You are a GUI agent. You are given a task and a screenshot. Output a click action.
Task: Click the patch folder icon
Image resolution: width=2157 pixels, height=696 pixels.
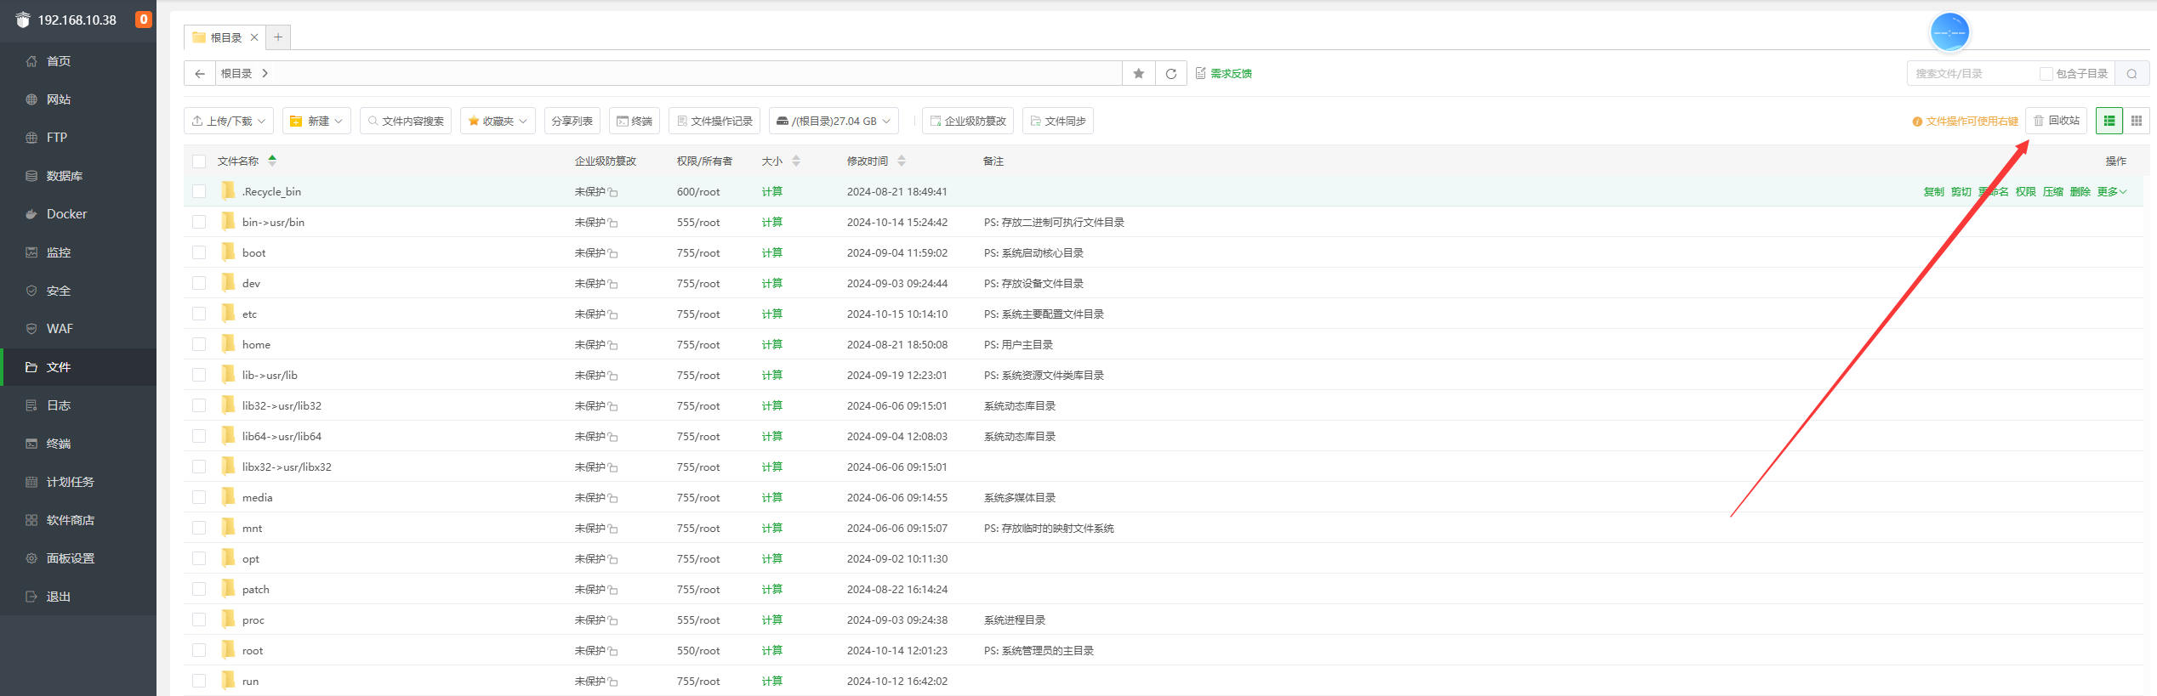(x=228, y=589)
